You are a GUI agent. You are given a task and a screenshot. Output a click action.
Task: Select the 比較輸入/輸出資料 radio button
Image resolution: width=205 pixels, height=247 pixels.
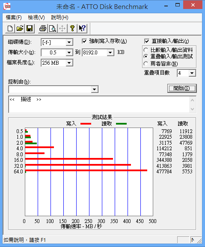[146, 50]
